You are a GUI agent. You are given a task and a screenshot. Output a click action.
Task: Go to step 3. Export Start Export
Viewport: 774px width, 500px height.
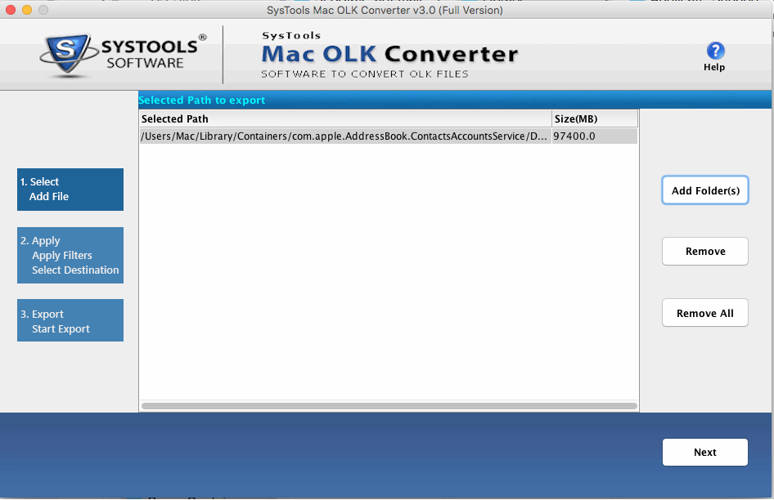click(x=70, y=320)
